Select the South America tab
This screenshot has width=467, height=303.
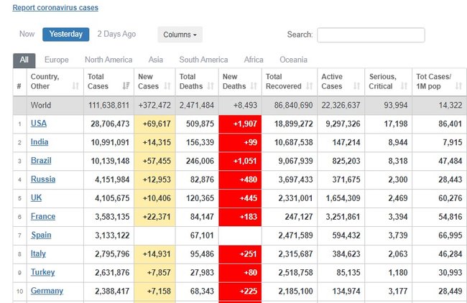tap(203, 60)
